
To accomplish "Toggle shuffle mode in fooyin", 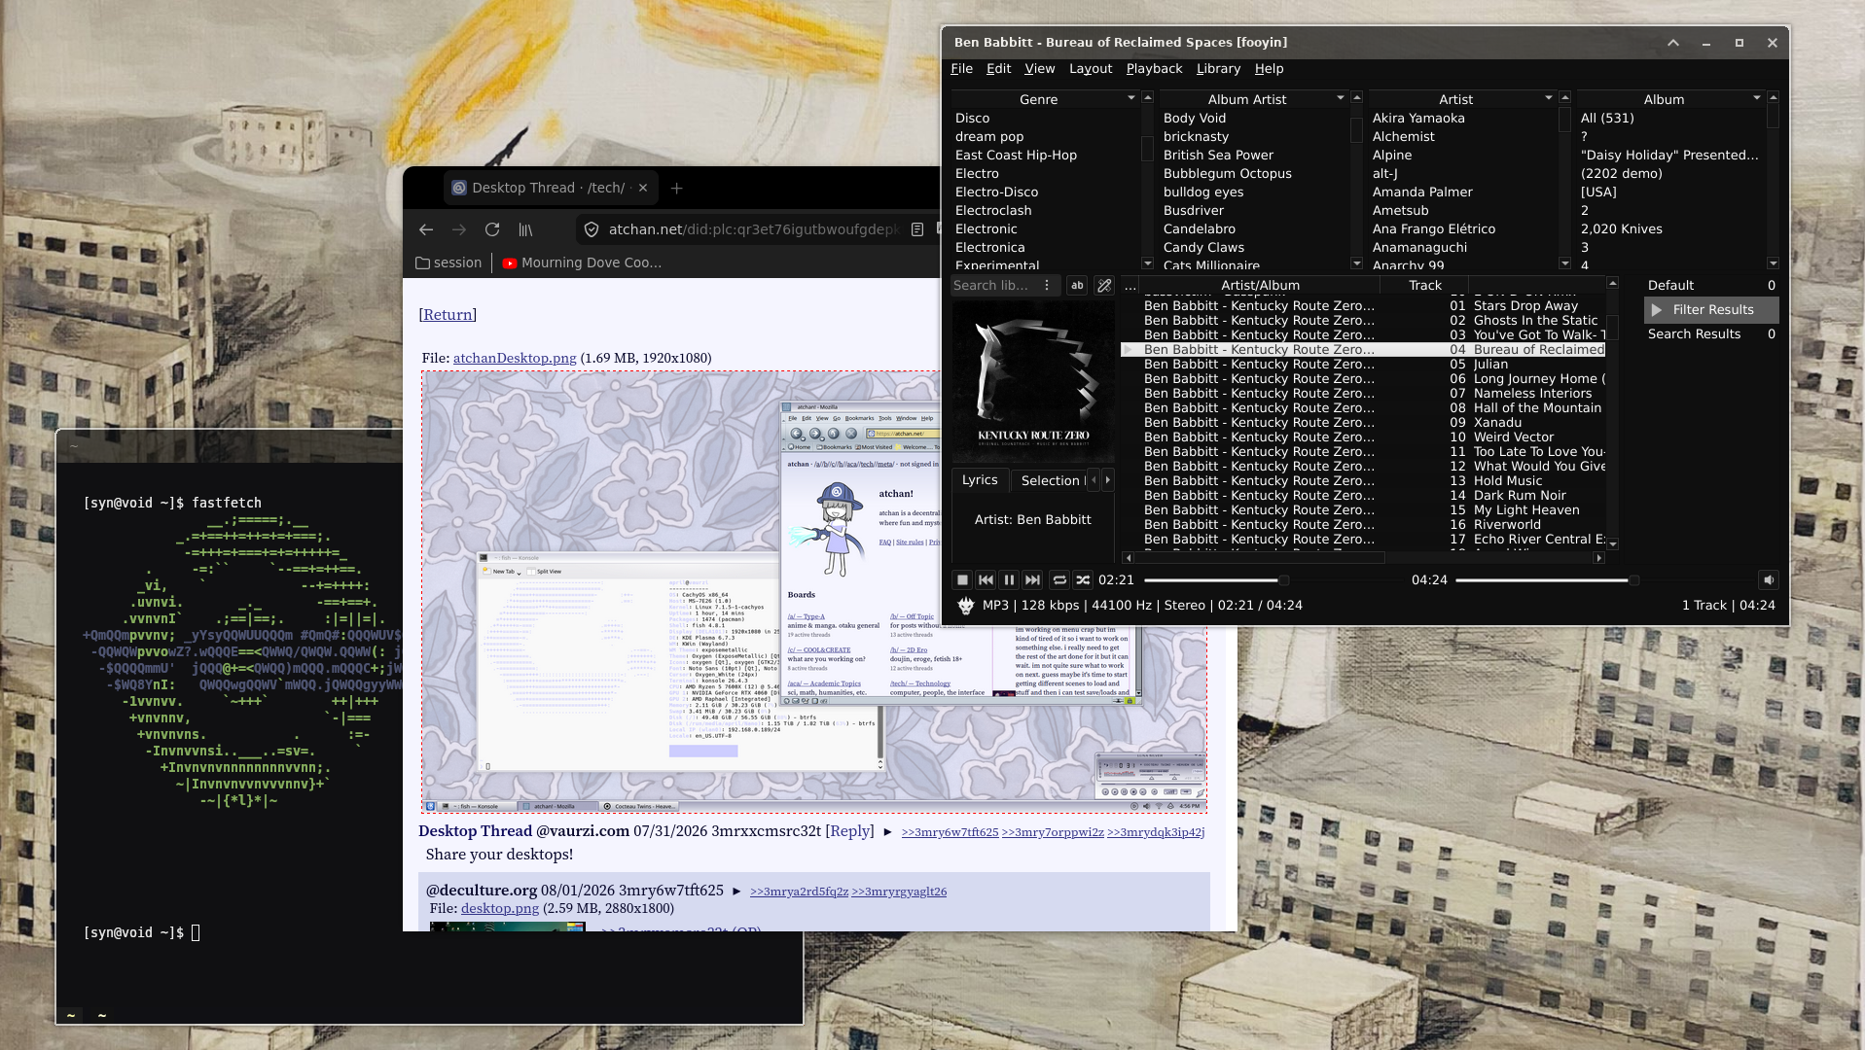I will [1083, 580].
